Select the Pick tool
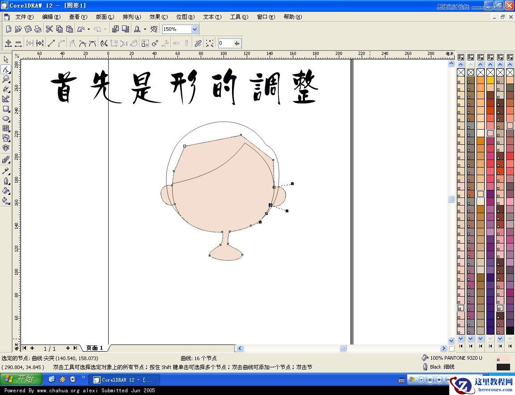The image size is (515, 395). coord(6,59)
